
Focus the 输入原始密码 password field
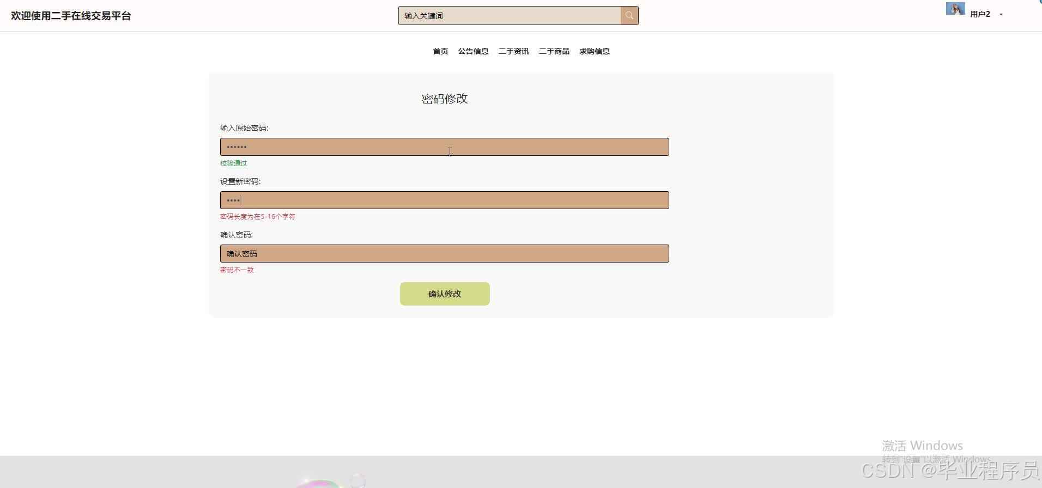[445, 147]
